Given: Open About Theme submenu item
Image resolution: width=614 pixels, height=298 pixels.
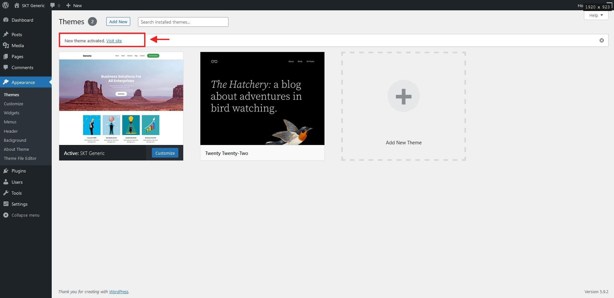Looking at the screenshot, I should click(x=16, y=149).
